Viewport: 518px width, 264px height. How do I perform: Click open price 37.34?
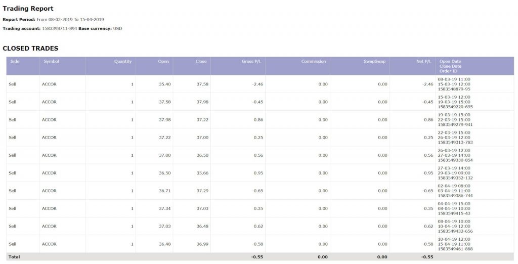[x=165, y=209]
